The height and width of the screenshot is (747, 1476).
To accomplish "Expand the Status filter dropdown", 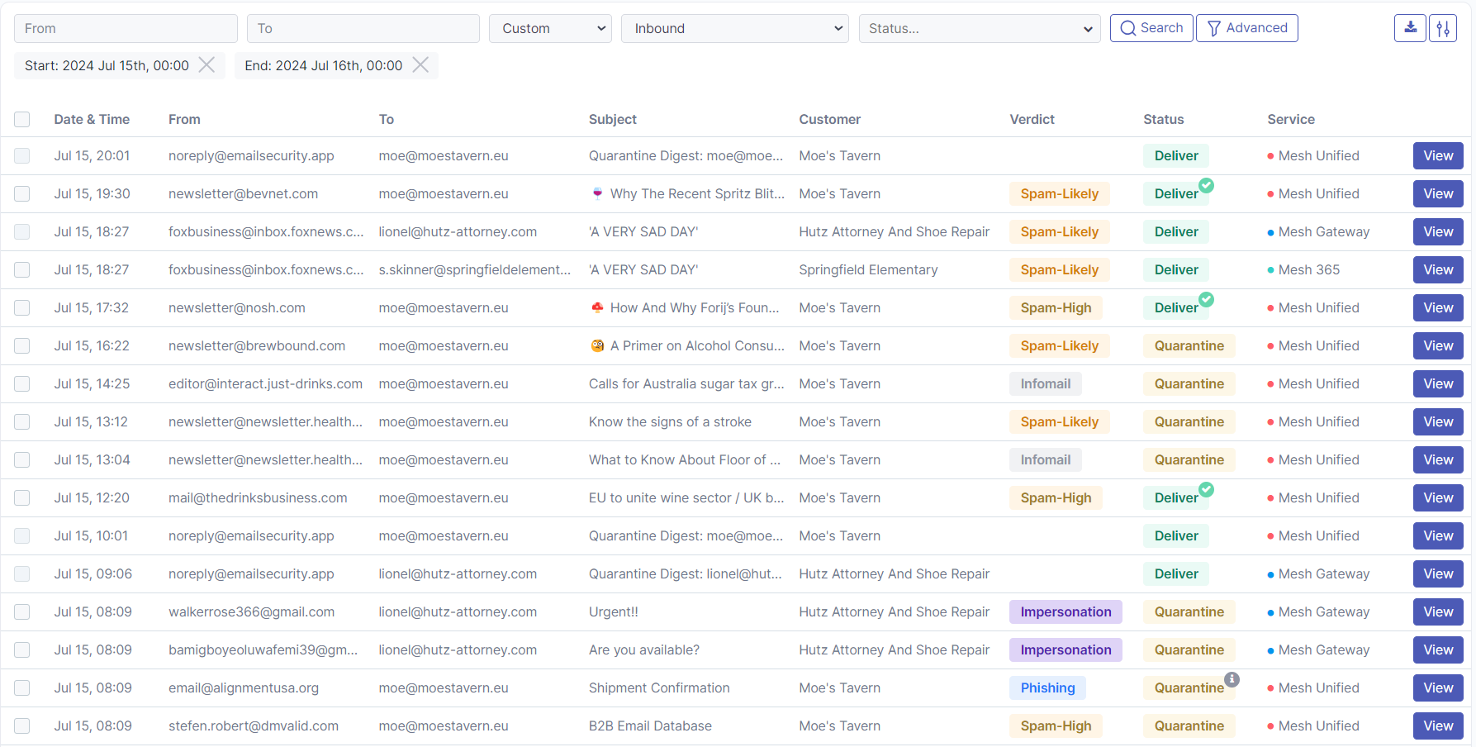I will pos(980,27).
